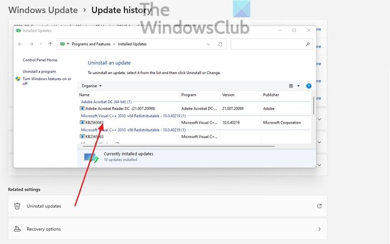Click version cell 10.0.40219

click(231, 123)
